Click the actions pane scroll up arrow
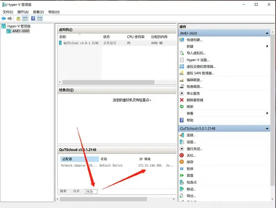 (x=273, y=32)
